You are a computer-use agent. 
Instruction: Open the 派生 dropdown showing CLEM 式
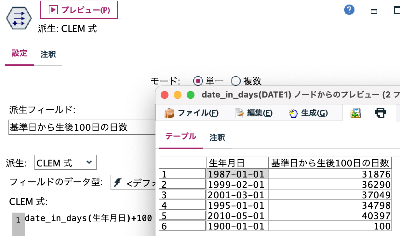coord(65,162)
